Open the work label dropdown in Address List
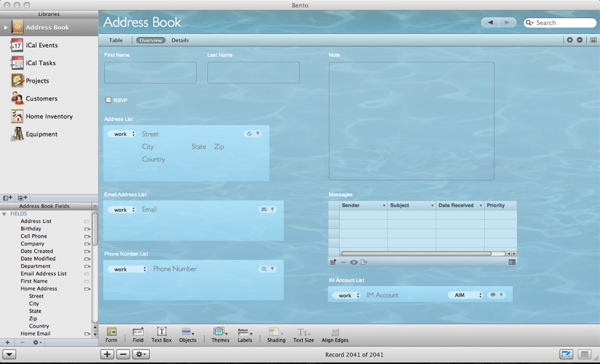Image resolution: width=600 pixels, height=364 pixels. [122, 134]
